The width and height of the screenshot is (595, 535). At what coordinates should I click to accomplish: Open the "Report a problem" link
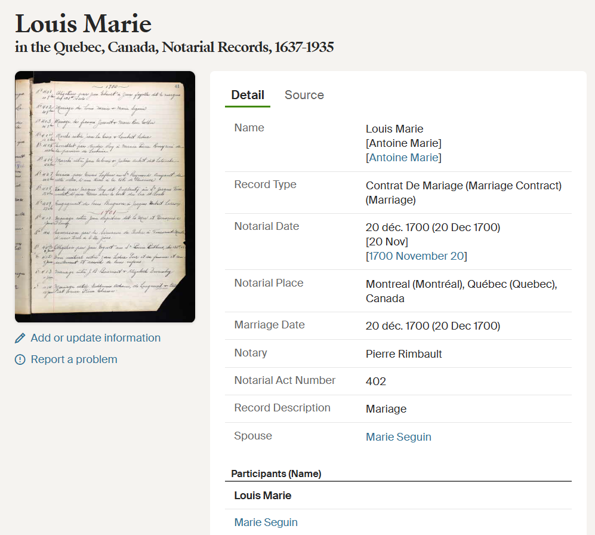pyautogui.click(x=75, y=359)
